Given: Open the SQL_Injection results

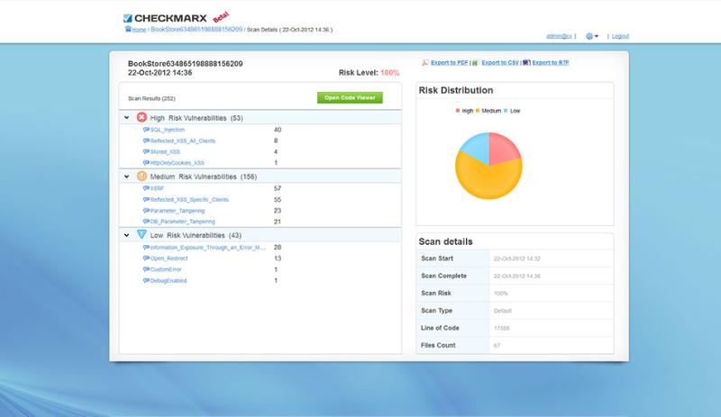Looking at the screenshot, I should click(167, 130).
